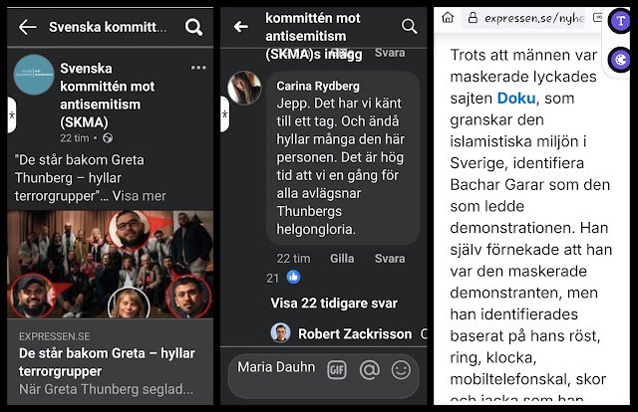638x412 pixels.
Task: Click the browser home icon
Action: click(448, 18)
